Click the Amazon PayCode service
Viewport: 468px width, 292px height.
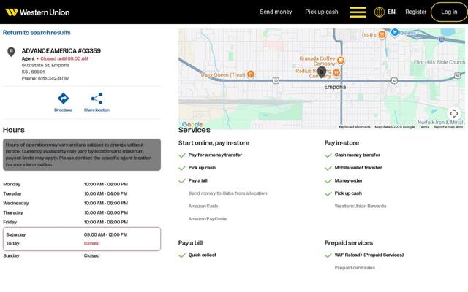208,219
